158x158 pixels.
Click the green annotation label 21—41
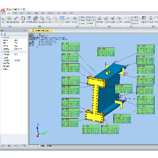145,109
